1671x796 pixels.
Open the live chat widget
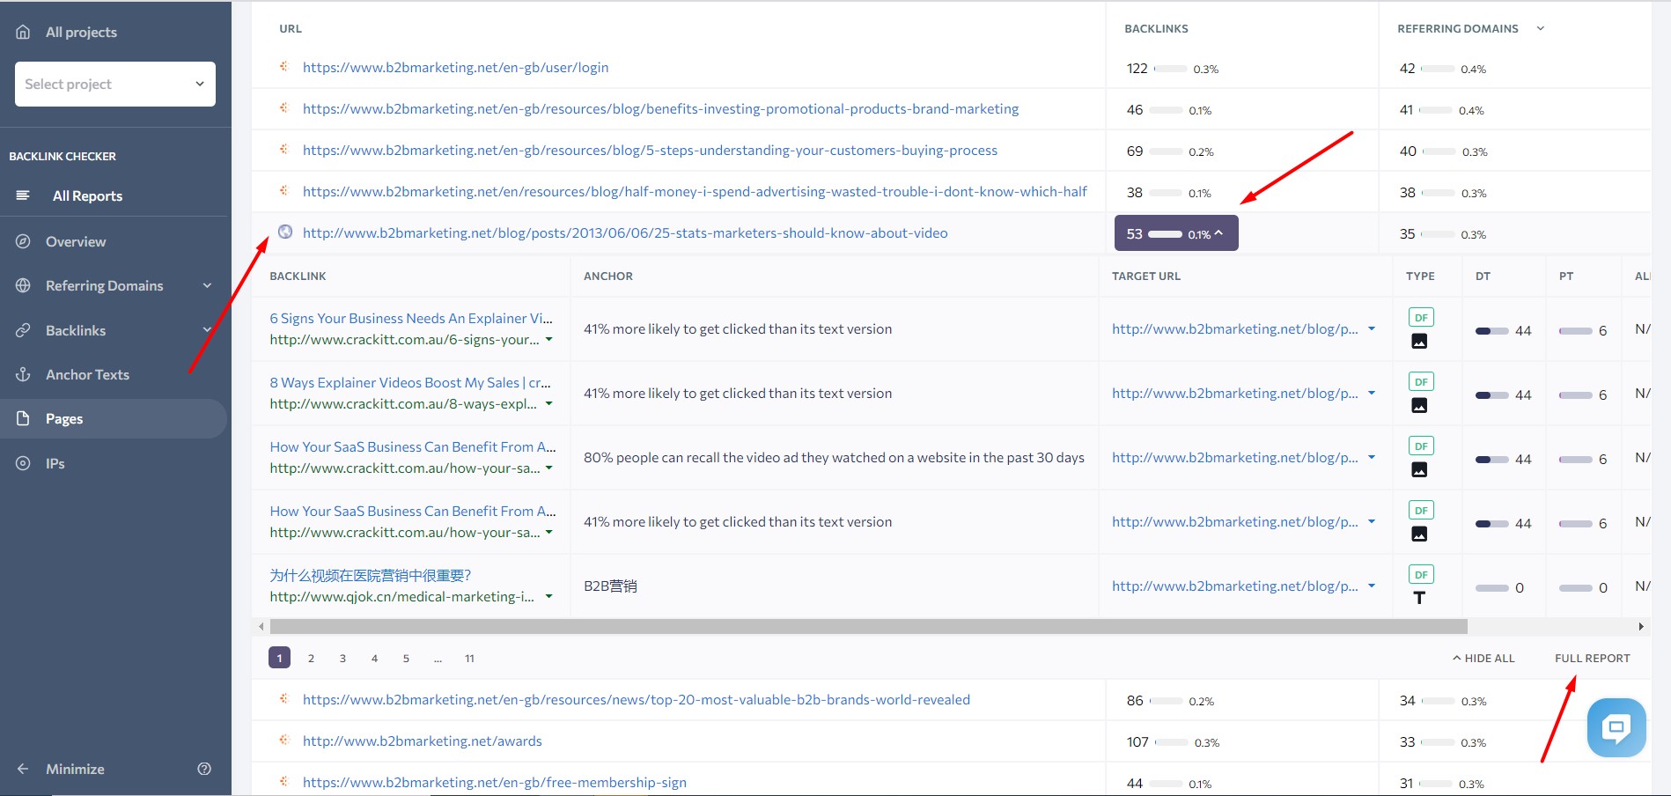click(x=1616, y=727)
